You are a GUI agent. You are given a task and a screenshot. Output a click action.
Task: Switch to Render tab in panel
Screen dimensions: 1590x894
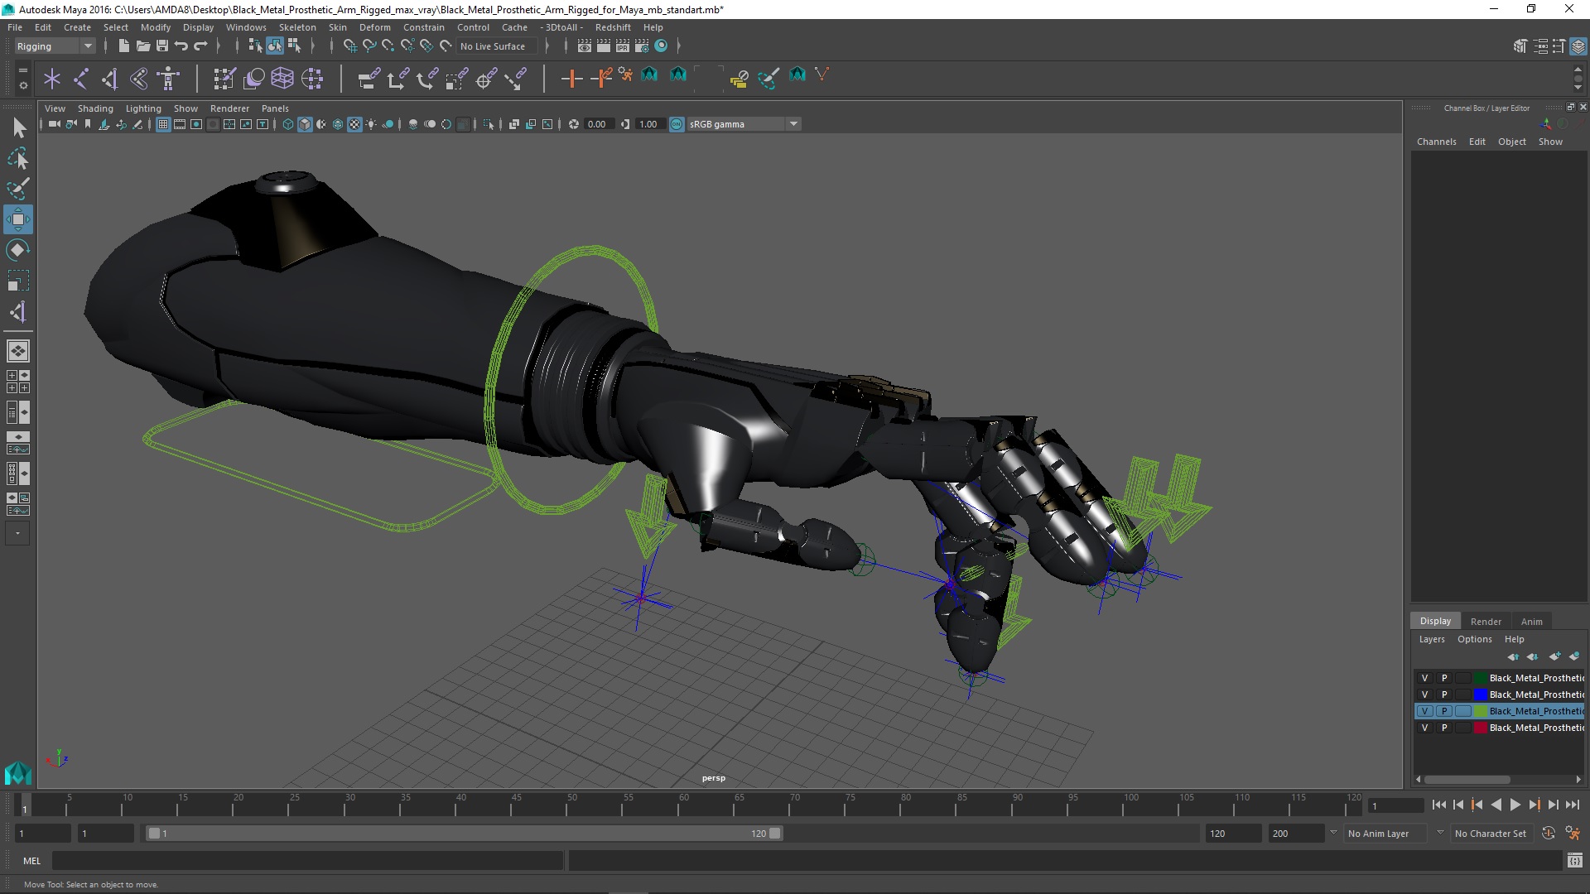(x=1485, y=621)
